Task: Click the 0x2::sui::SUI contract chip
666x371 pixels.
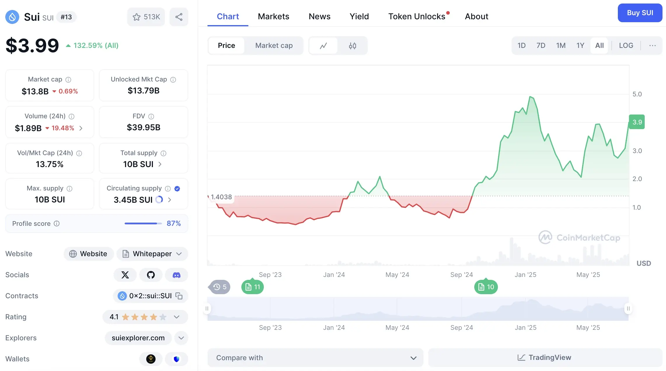Action: click(150, 296)
